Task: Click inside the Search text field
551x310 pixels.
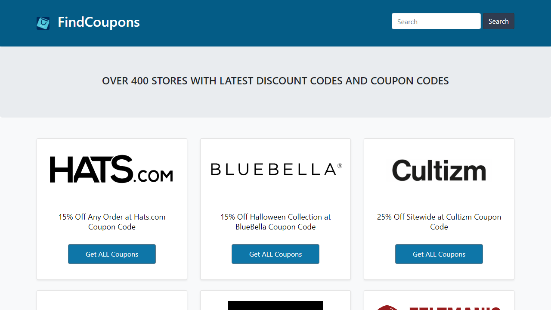Action: point(436,21)
